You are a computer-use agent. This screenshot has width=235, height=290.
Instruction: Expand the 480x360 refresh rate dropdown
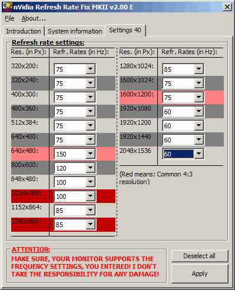click(91, 111)
